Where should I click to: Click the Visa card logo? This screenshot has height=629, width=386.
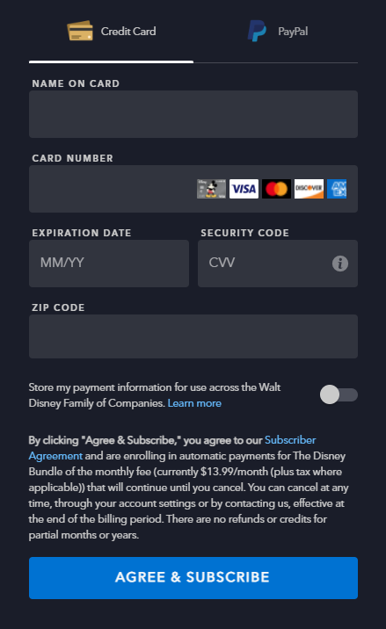(244, 189)
